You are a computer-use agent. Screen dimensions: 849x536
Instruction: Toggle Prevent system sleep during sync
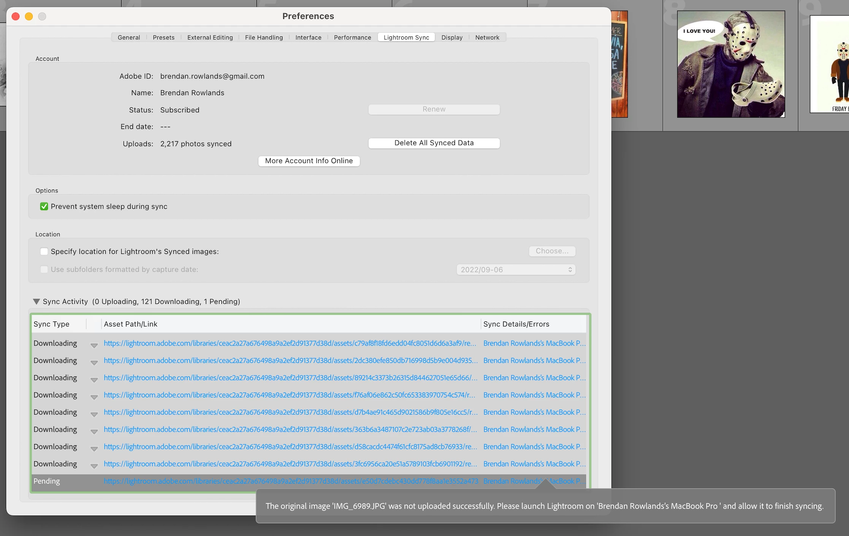(44, 207)
